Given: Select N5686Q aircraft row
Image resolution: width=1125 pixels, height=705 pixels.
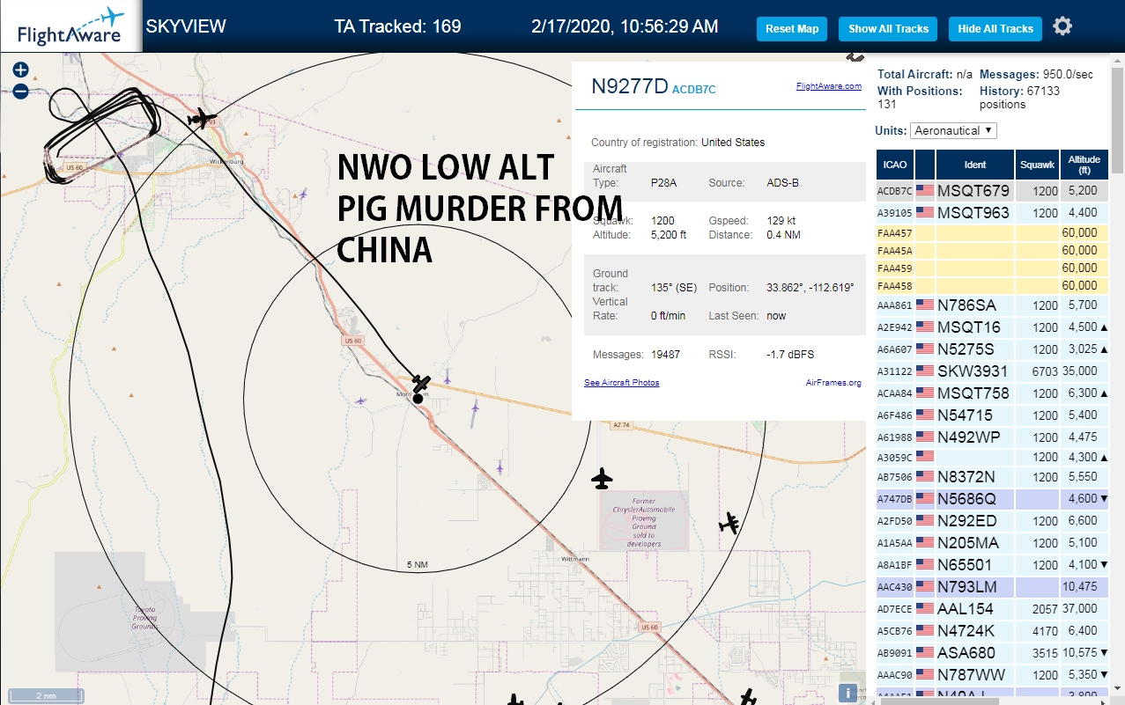Looking at the screenshot, I should click(993, 498).
